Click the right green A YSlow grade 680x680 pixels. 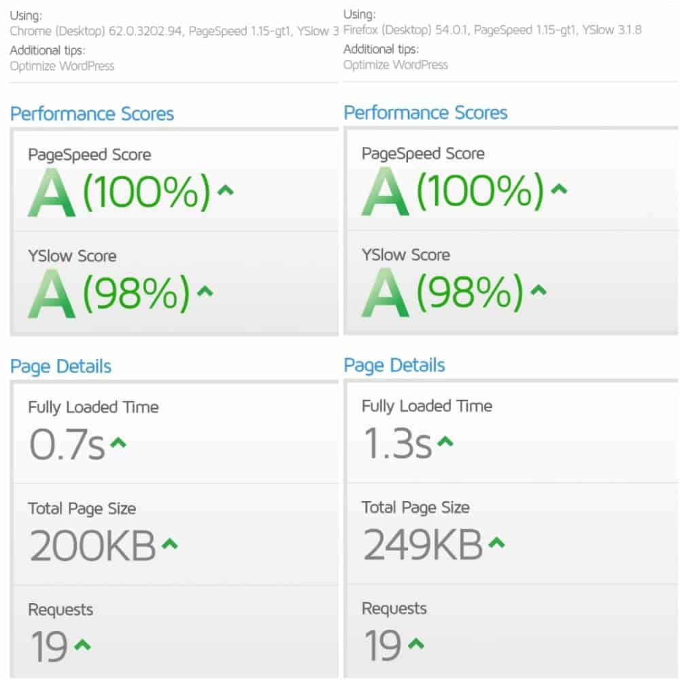[x=385, y=292]
